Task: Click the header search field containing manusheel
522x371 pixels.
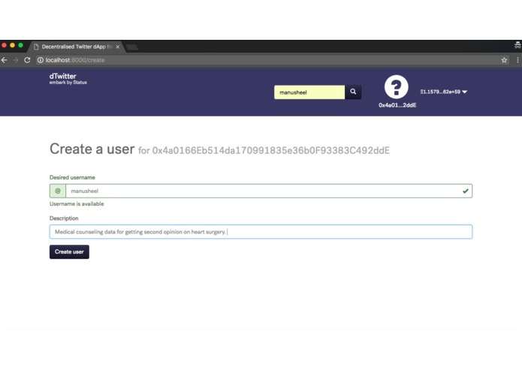Action: 309,92
